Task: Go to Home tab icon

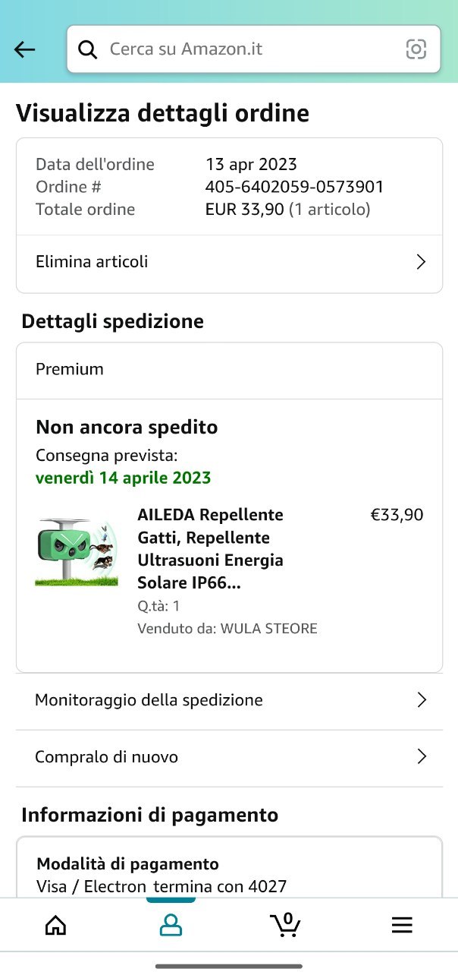Action: coord(55,924)
